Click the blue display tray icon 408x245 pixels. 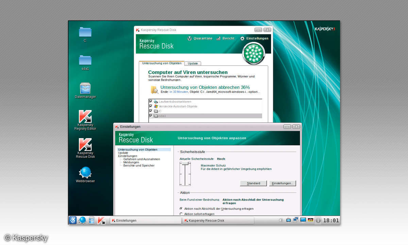pos(303,220)
